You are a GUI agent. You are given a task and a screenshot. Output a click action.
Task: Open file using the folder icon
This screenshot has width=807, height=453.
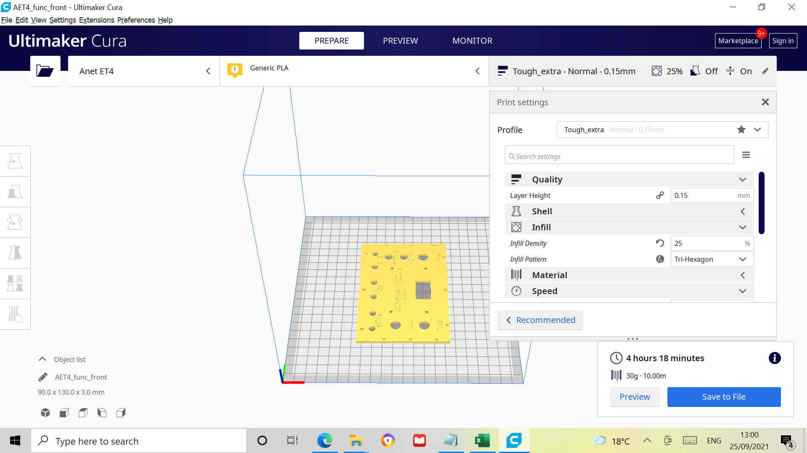(45, 71)
